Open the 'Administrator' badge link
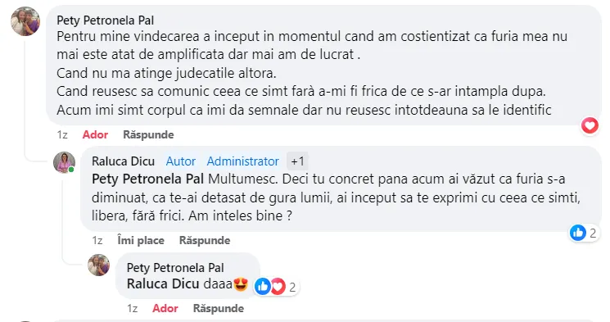Image resolution: width=610 pixels, height=322 pixels. point(242,161)
